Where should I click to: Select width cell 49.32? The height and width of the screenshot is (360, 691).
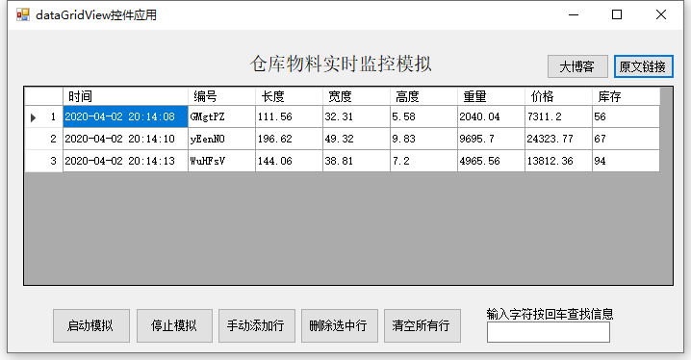point(356,139)
